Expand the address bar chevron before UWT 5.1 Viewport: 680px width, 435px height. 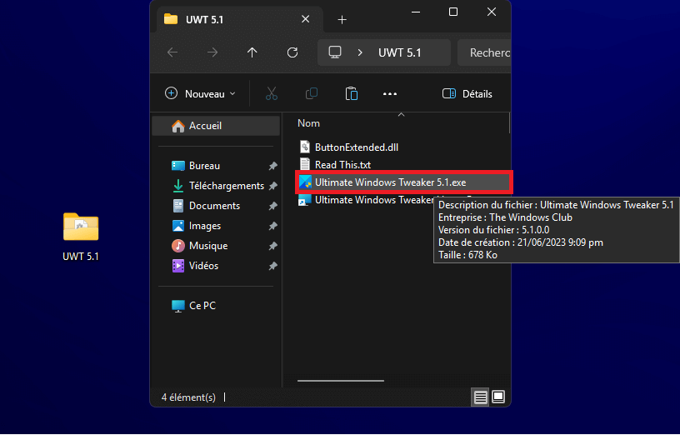pos(360,52)
